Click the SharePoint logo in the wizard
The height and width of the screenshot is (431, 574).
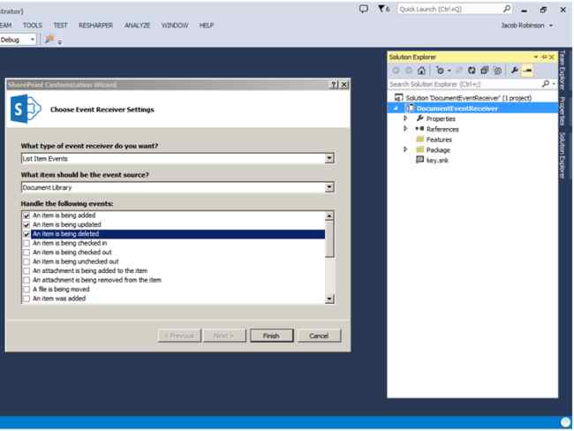(26, 109)
